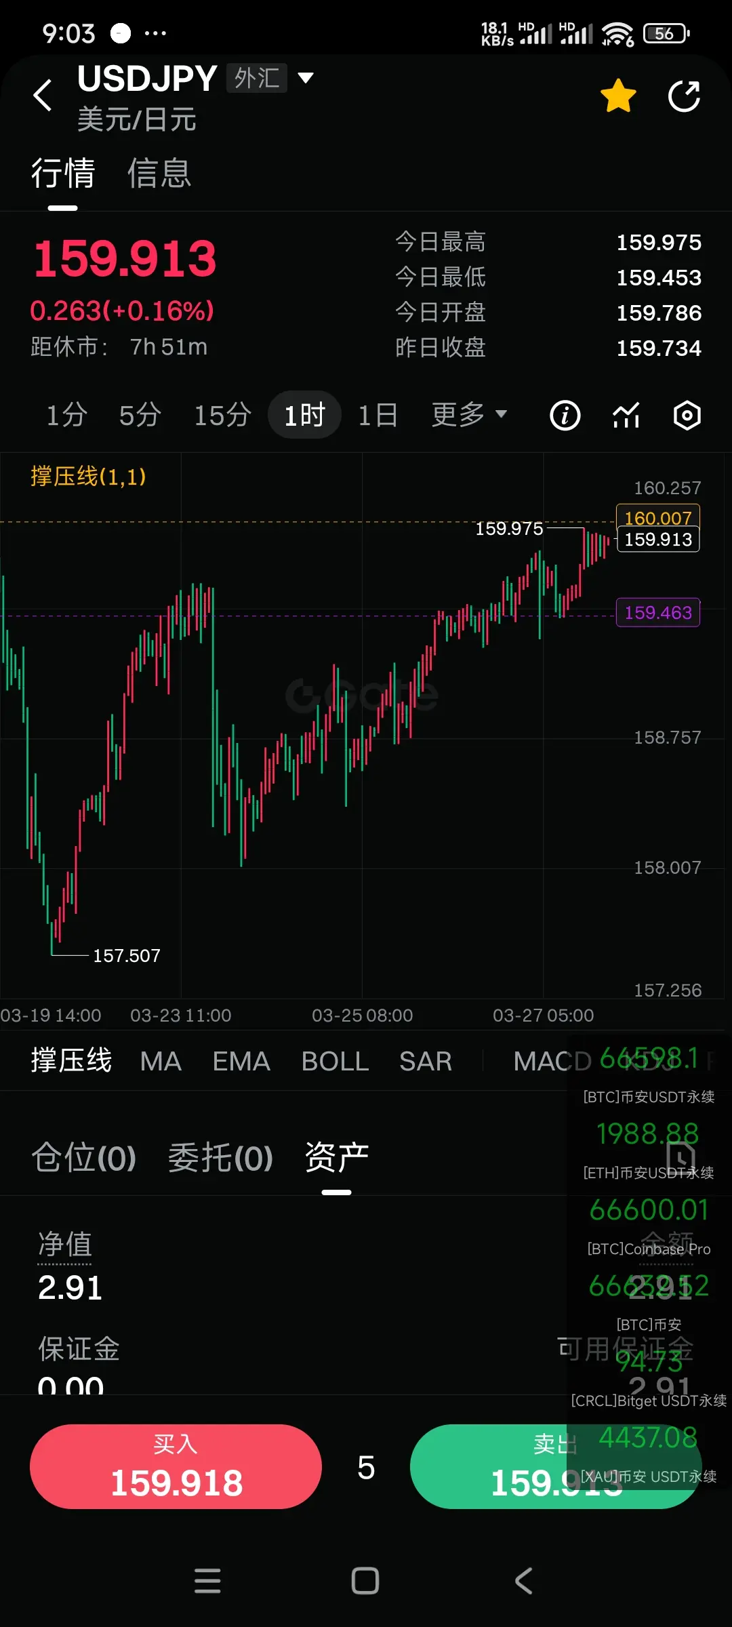Open the chart indicators icon
732x1627 pixels.
626,415
